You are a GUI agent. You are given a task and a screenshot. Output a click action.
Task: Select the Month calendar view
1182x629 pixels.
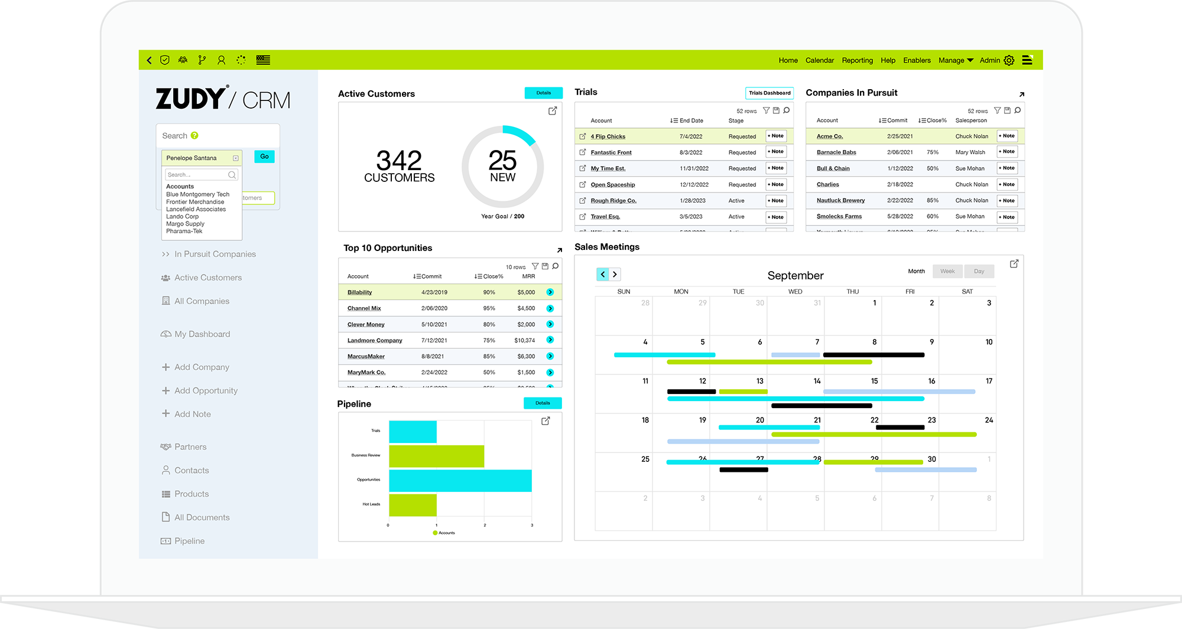pyautogui.click(x=916, y=272)
